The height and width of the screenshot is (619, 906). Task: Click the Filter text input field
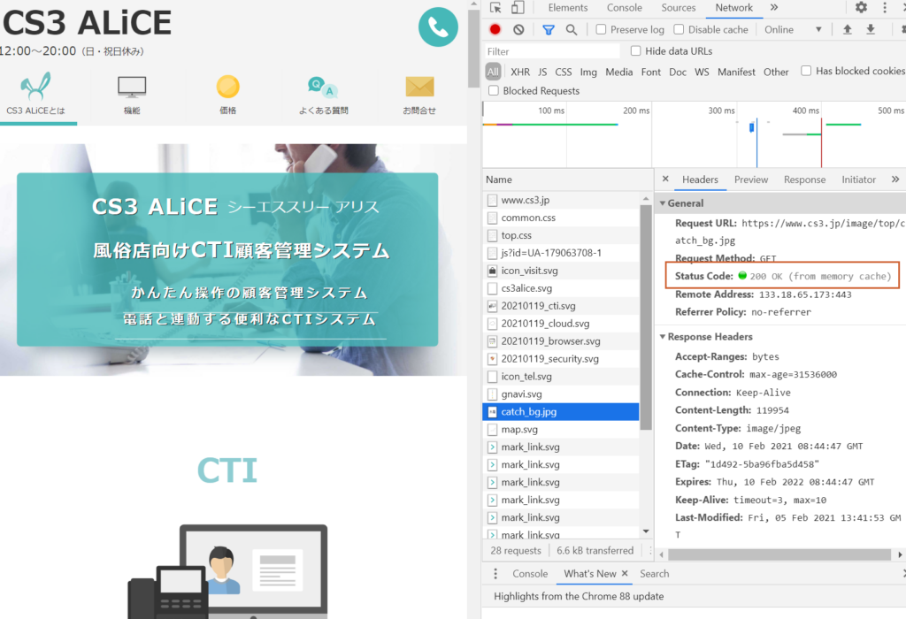coord(552,51)
